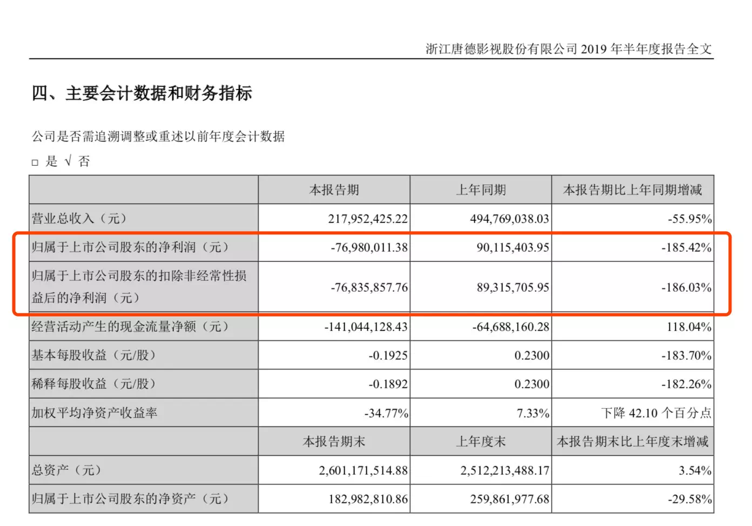Select the 本报告期末 column header

(334, 442)
